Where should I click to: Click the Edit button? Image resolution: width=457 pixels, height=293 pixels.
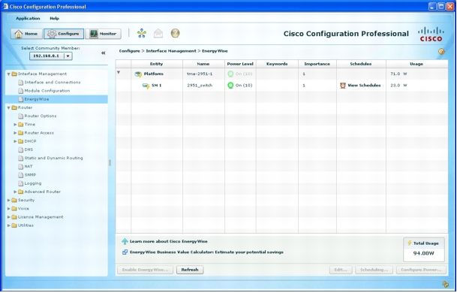click(341, 270)
